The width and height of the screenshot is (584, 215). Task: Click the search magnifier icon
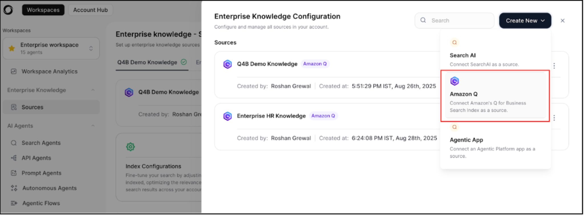pyautogui.click(x=423, y=20)
